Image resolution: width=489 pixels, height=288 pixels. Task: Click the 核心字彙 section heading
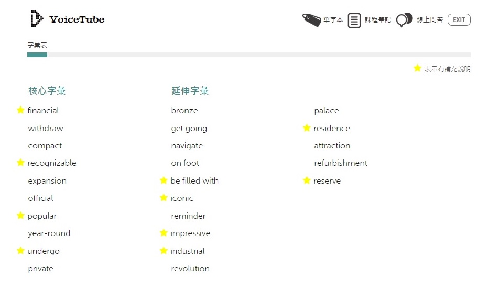pyautogui.click(x=47, y=91)
